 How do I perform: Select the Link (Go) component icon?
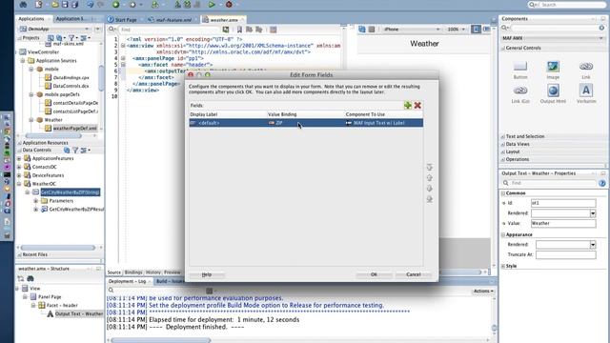point(520,91)
